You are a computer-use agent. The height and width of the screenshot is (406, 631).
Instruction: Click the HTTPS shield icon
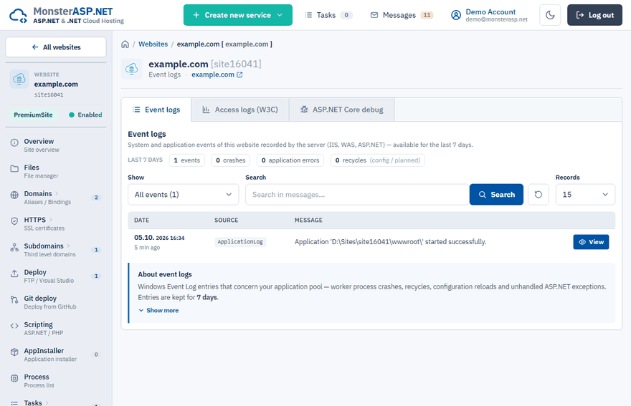(14, 221)
